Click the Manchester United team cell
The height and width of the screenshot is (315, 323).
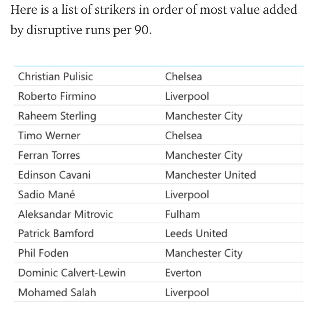point(210,175)
